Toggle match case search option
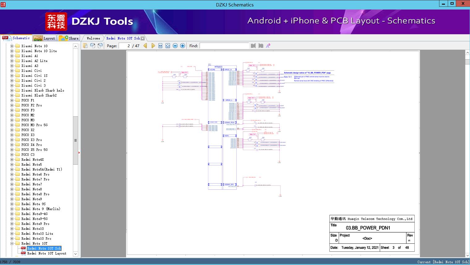The width and height of the screenshot is (470, 265). point(268,46)
